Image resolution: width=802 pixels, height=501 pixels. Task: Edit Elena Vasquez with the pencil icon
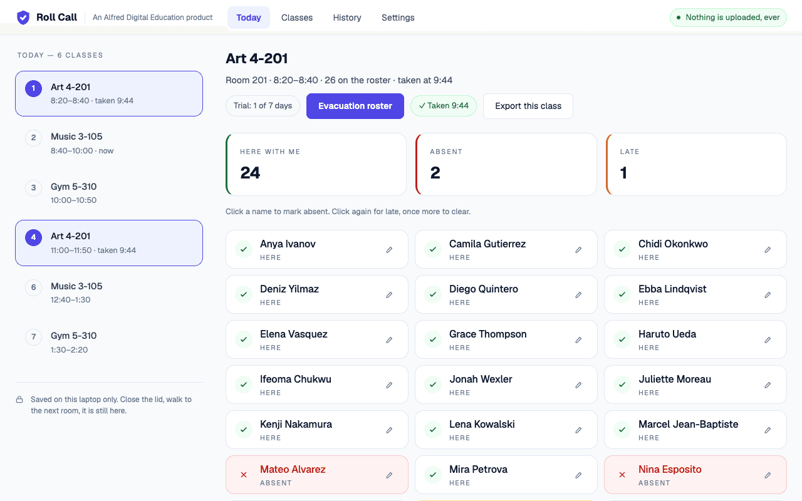point(389,340)
